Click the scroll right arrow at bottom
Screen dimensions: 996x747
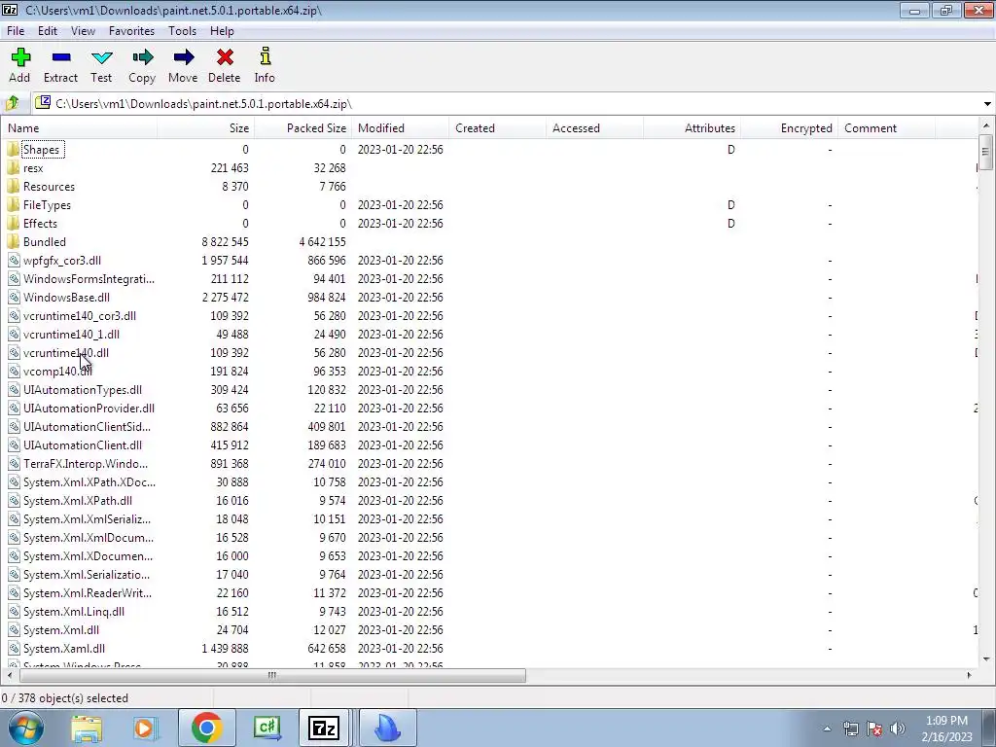point(970,675)
